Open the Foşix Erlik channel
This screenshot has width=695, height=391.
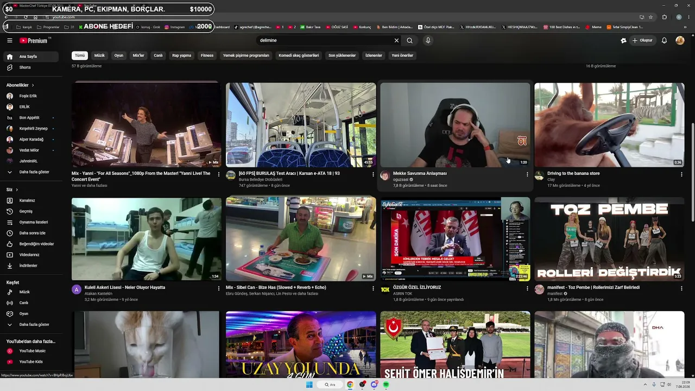[31, 96]
